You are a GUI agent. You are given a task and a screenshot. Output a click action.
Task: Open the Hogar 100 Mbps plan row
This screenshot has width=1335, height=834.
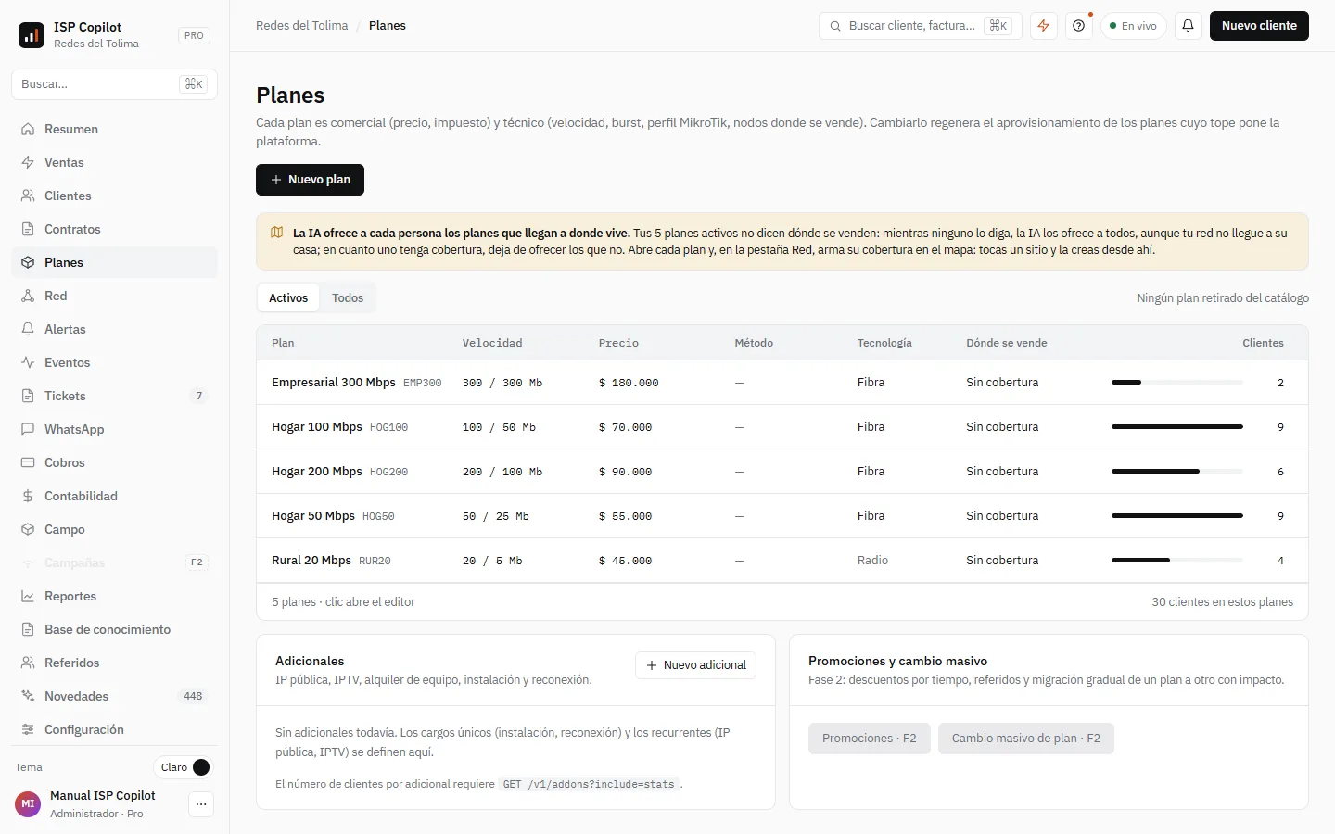pos(782,427)
